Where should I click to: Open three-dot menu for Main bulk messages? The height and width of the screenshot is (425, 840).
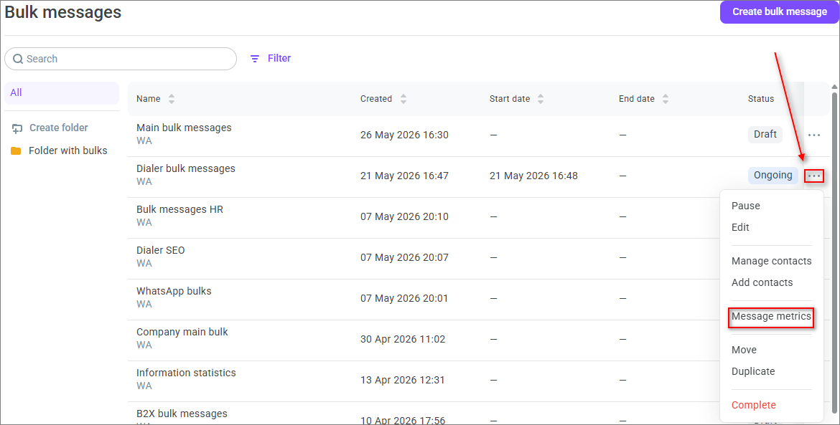[813, 135]
